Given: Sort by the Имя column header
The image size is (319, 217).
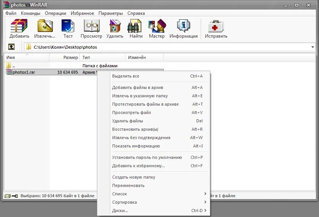Looking at the screenshot, I should [x=27, y=57].
